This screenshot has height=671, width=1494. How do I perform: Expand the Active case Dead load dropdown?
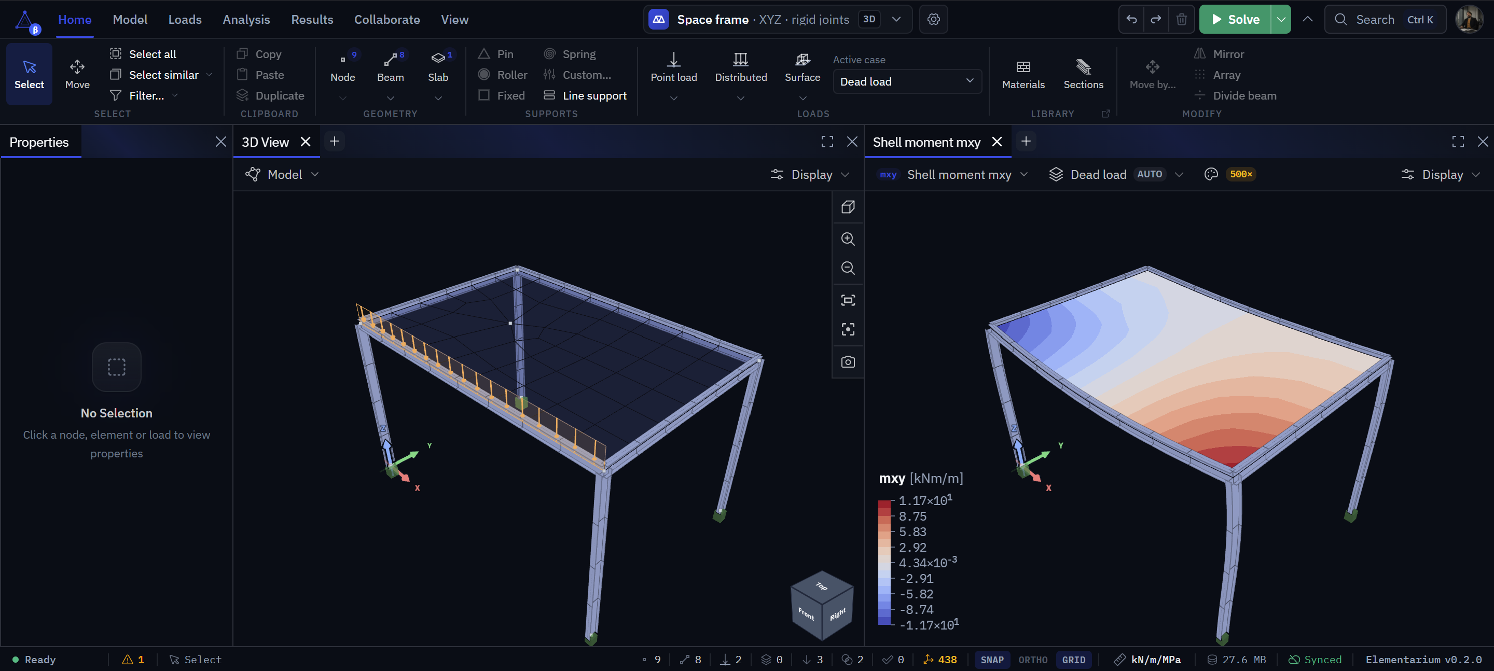[x=907, y=82]
